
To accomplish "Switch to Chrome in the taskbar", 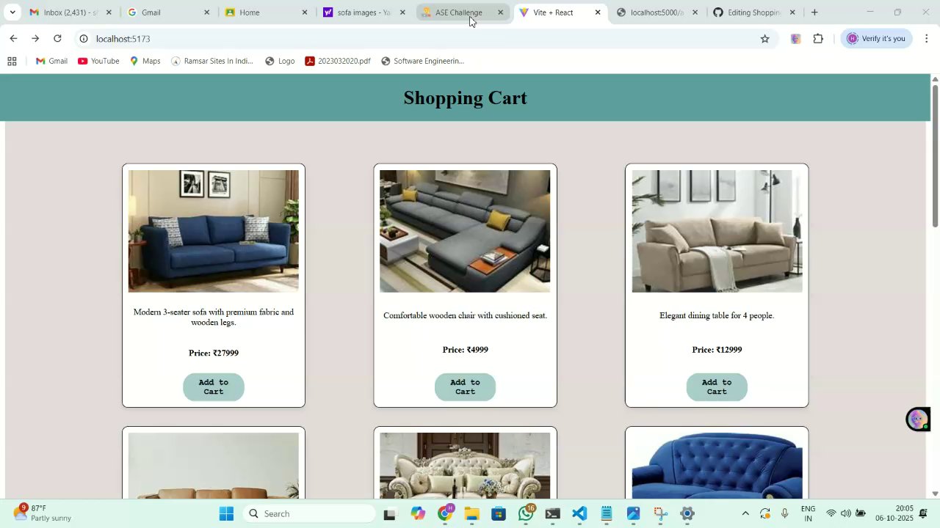I will [x=445, y=514].
